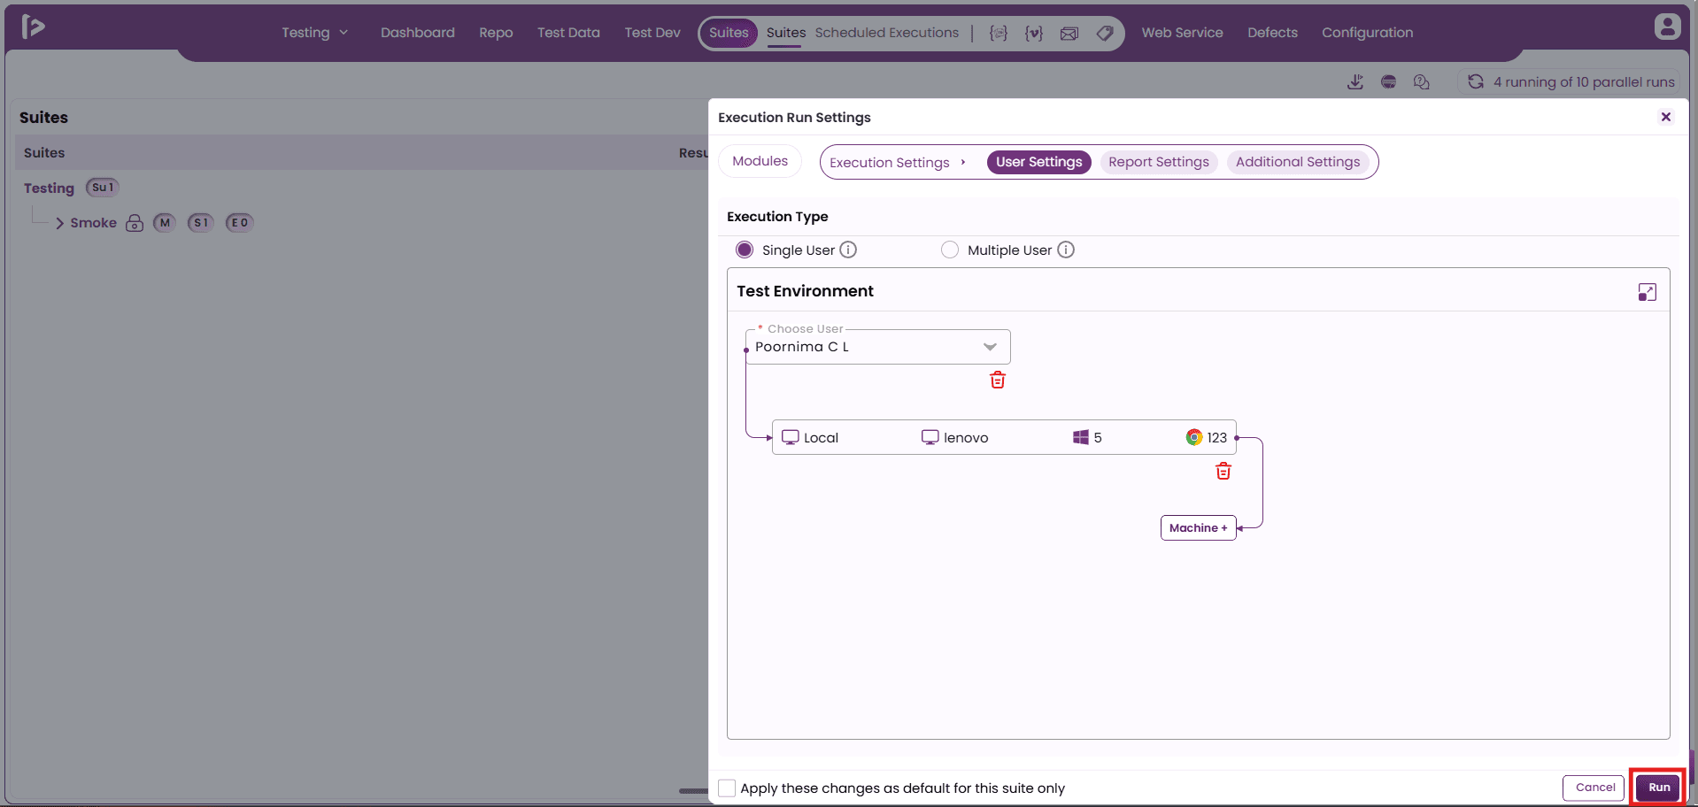Click the Chrome 123 browser icon

click(1194, 437)
